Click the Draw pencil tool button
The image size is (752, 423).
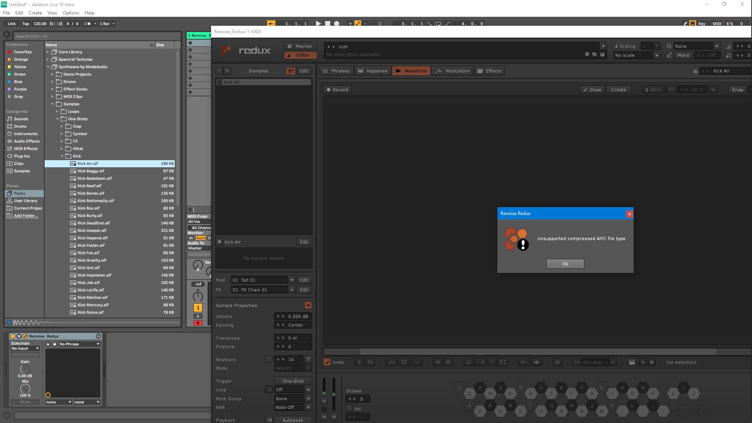coord(592,90)
